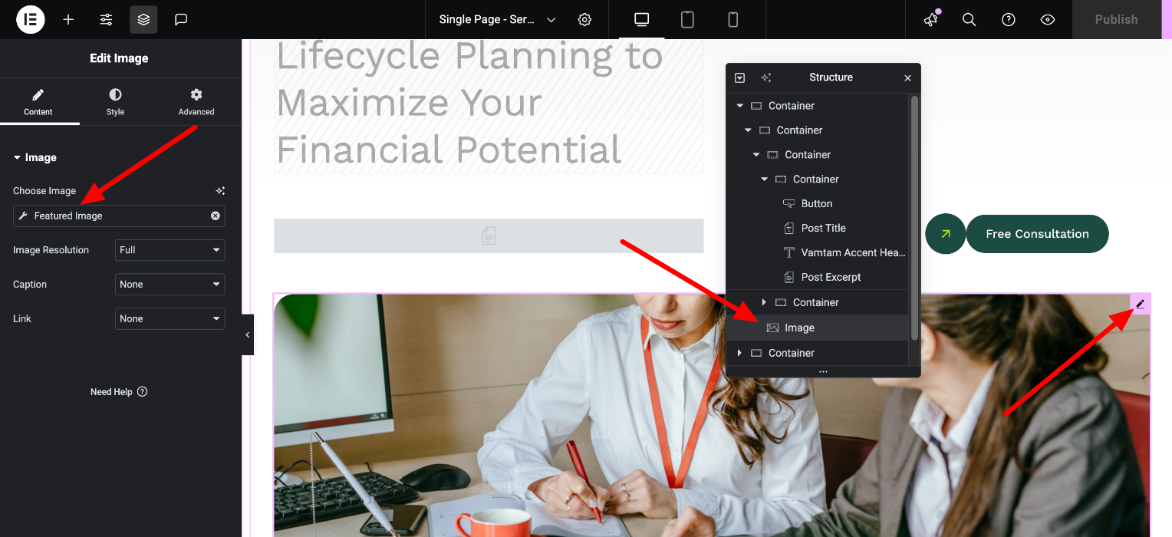The width and height of the screenshot is (1172, 537).
Task: Switch to mobile preview mode
Action: (732, 19)
